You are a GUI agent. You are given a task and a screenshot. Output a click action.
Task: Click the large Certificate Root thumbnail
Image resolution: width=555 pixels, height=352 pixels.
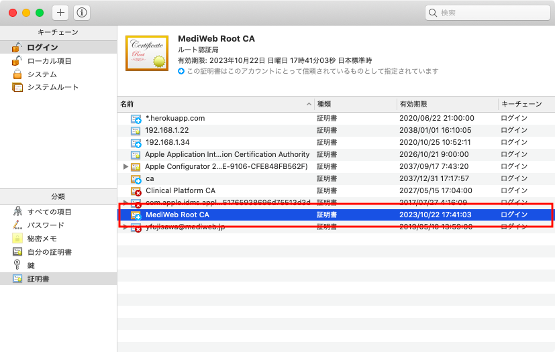(x=147, y=53)
